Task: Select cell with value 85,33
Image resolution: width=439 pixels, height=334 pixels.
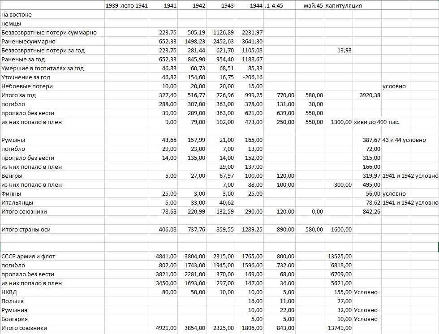Action: 249,68
